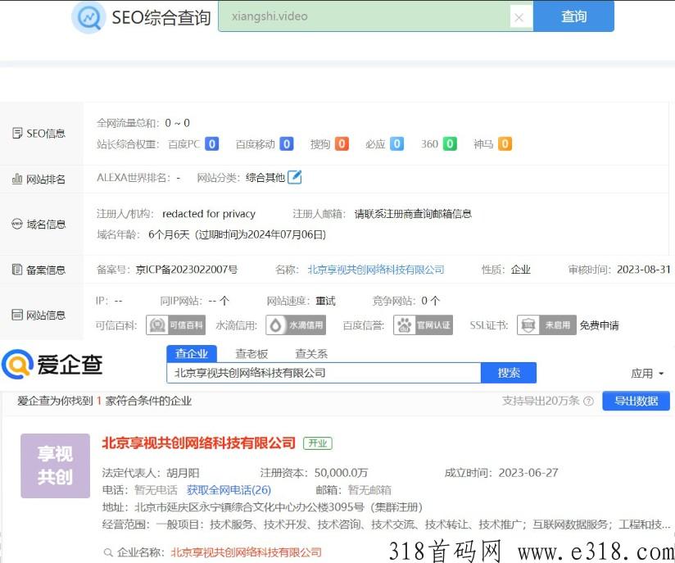Clear the domain search box with X
675x563 pixels.
[519, 18]
